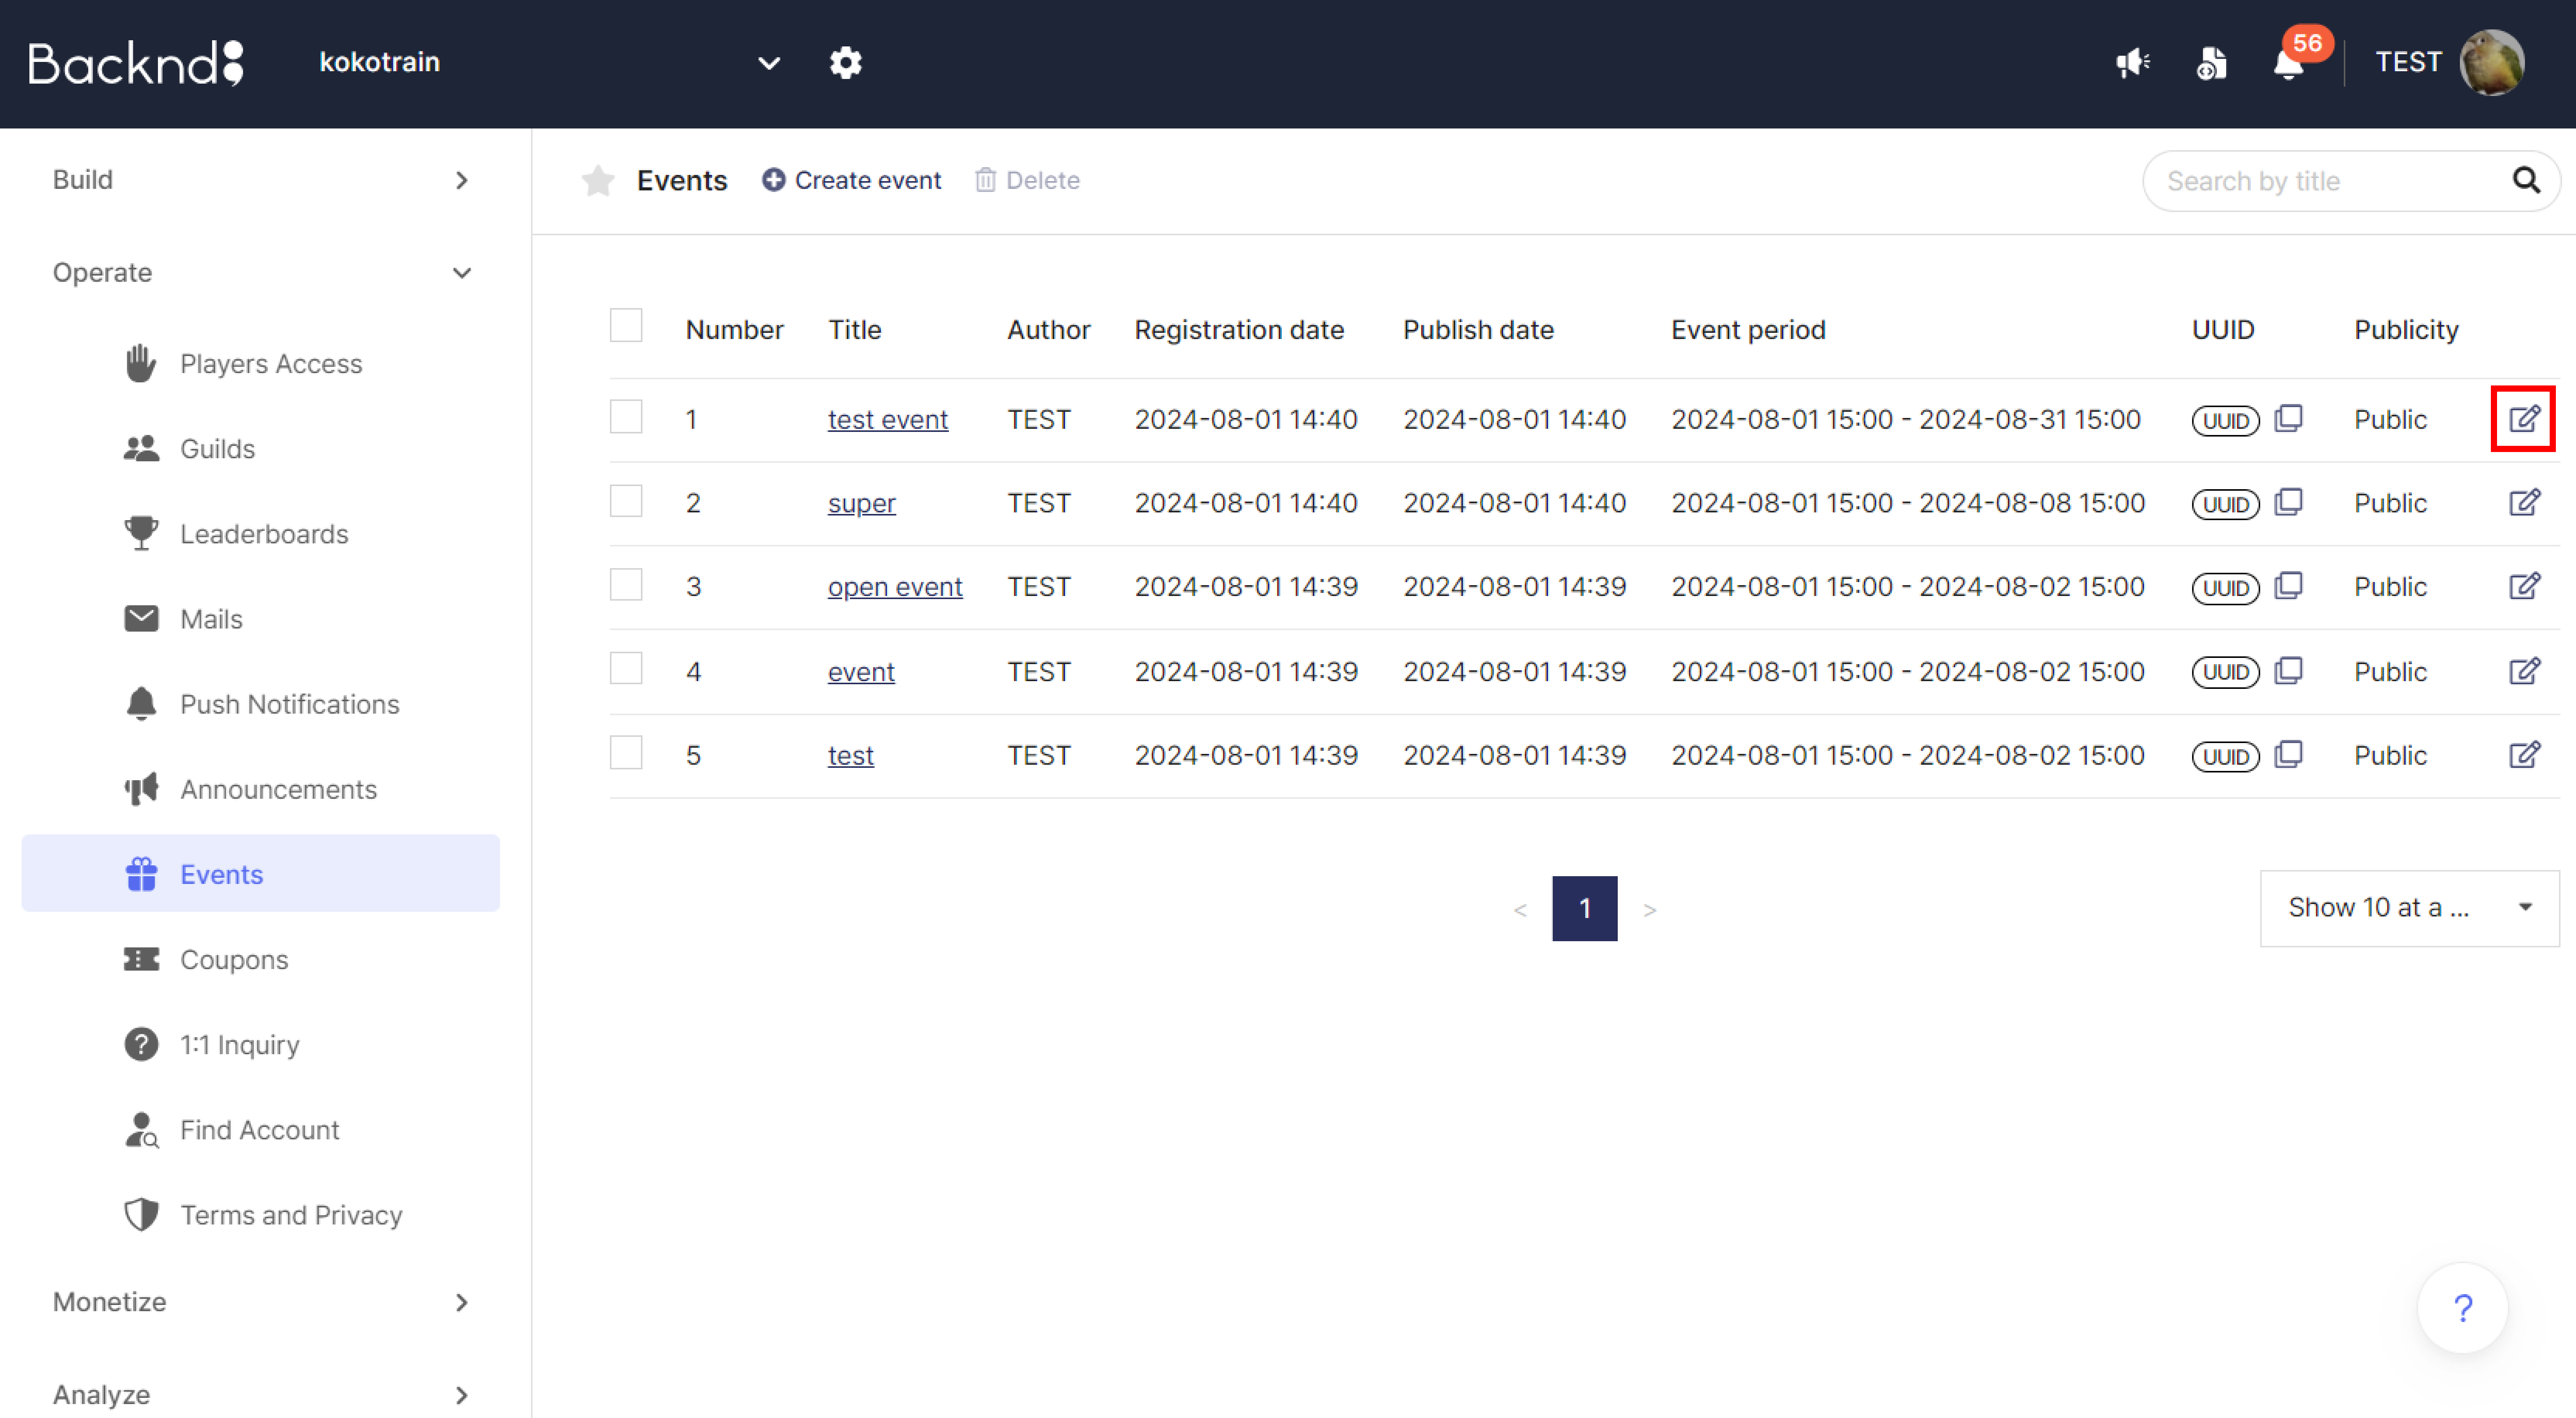Select all events with header checkbox

(626, 326)
